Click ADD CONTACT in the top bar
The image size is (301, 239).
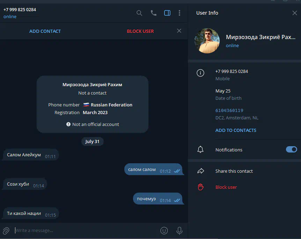45,31
